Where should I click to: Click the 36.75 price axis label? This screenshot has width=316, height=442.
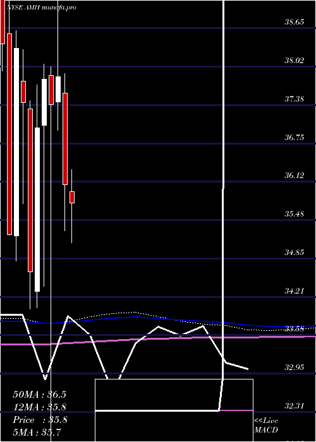pos(295,138)
